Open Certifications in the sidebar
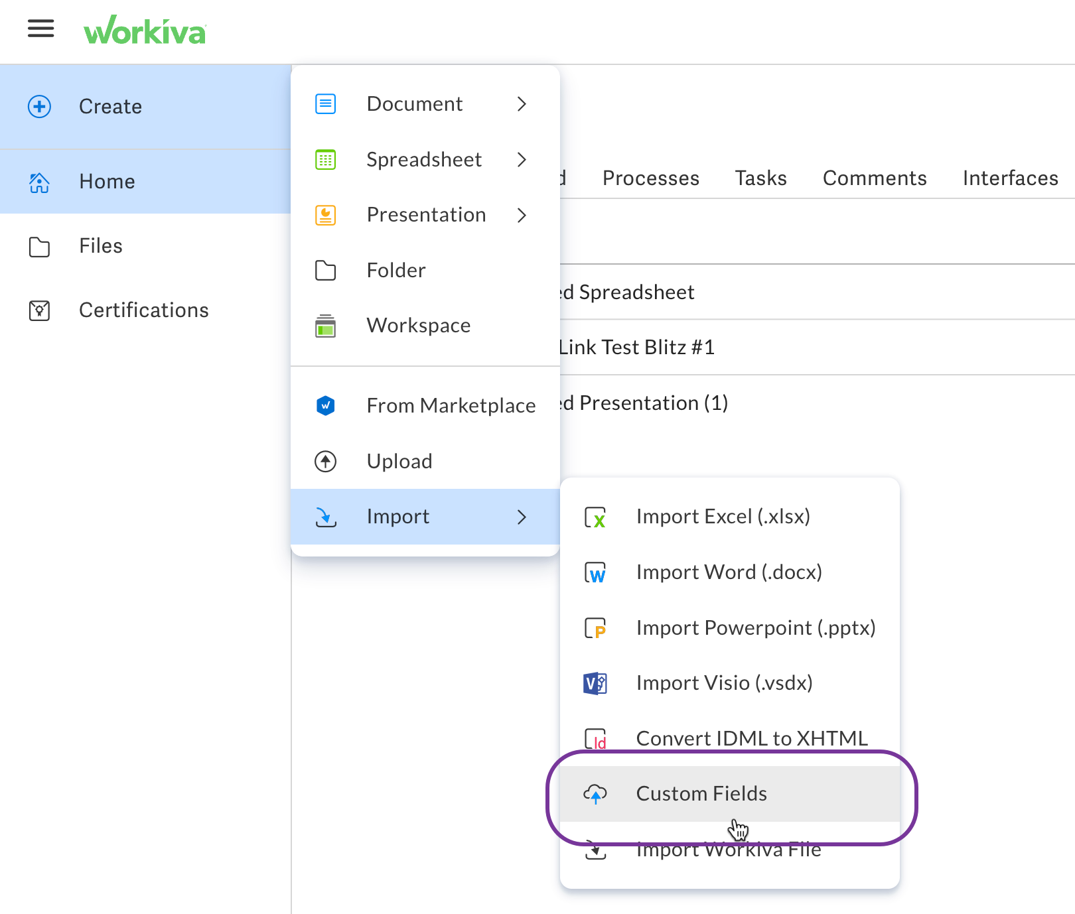Image resolution: width=1075 pixels, height=914 pixels. (145, 310)
